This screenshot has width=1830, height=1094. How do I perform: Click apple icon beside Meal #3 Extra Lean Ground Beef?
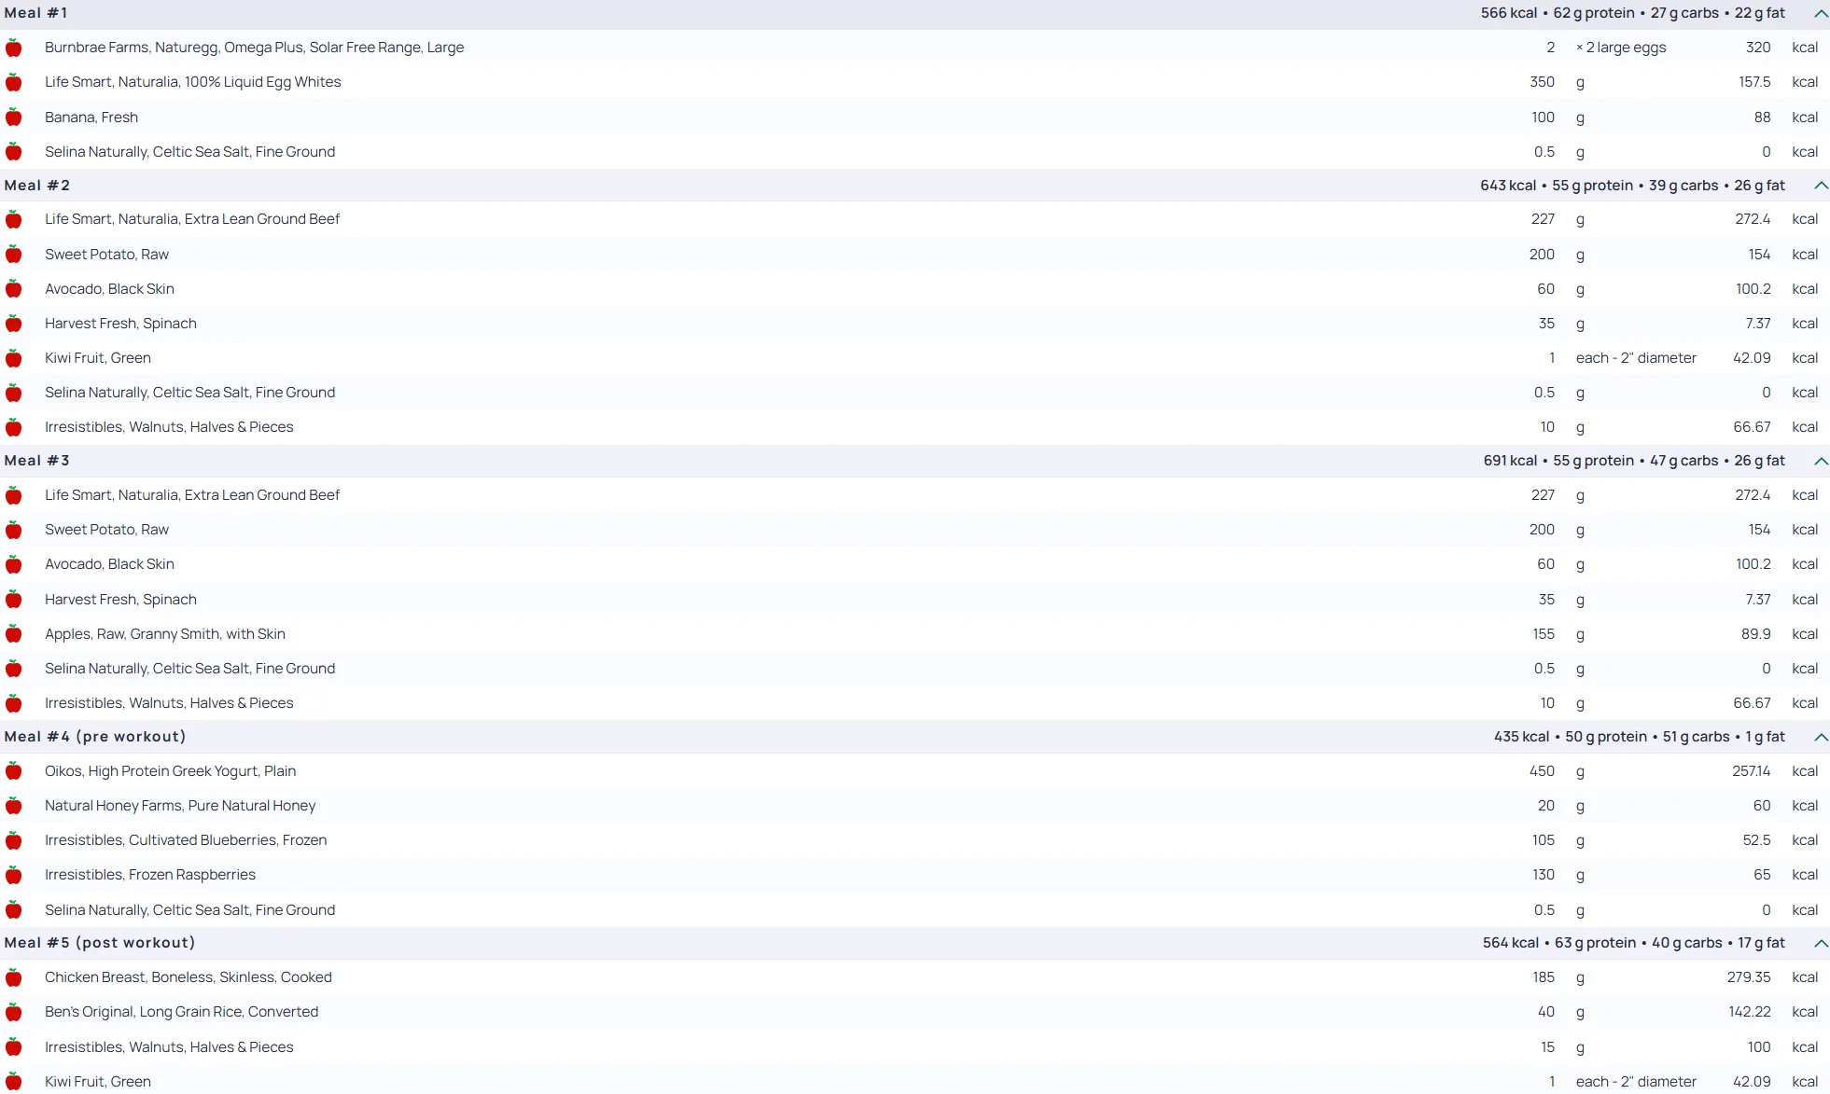point(14,495)
